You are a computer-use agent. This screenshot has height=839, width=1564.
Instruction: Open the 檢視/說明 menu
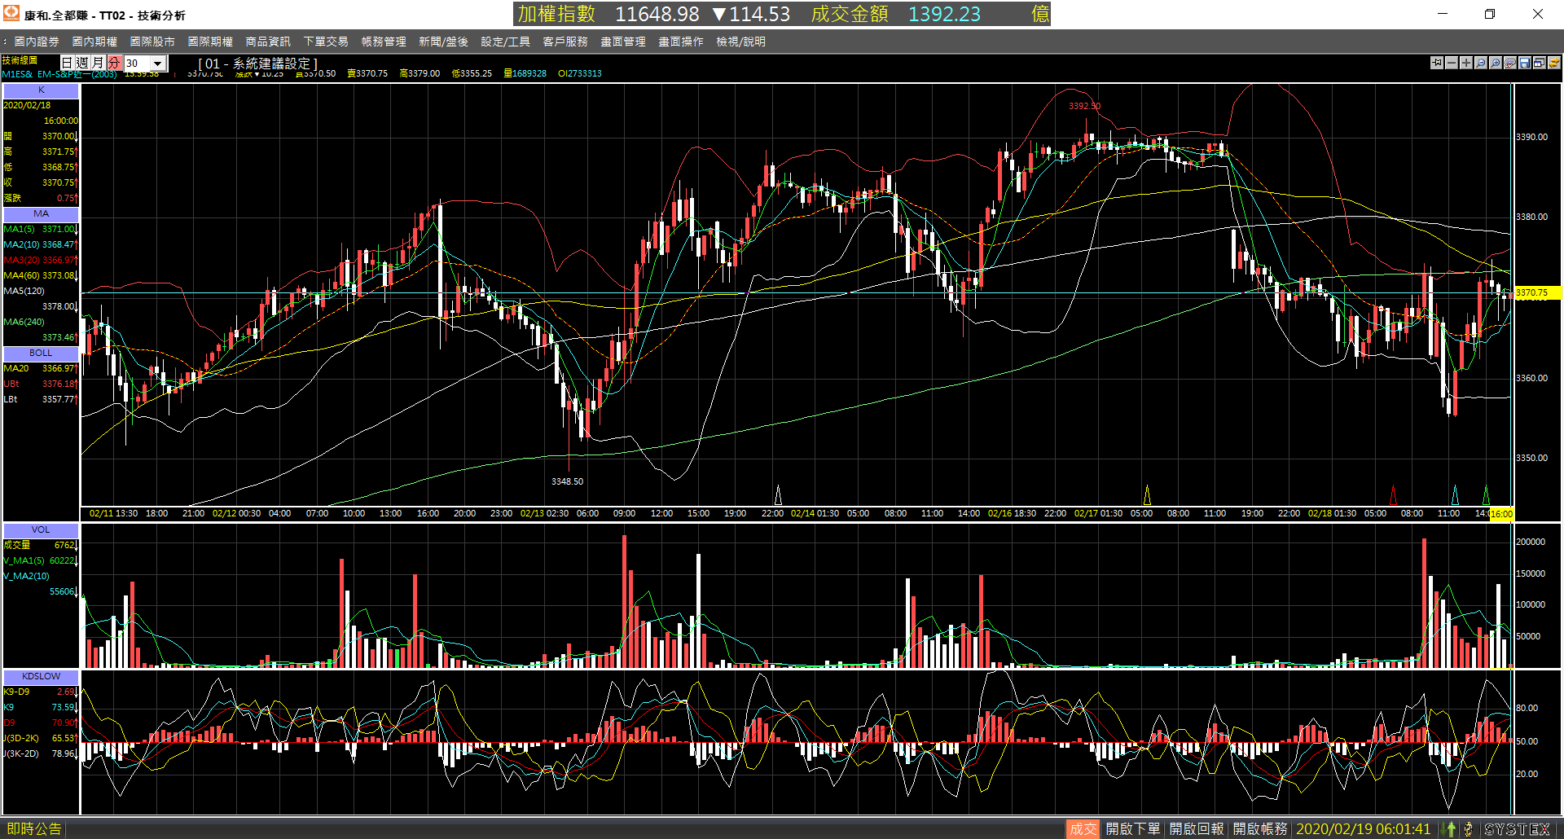tap(740, 42)
